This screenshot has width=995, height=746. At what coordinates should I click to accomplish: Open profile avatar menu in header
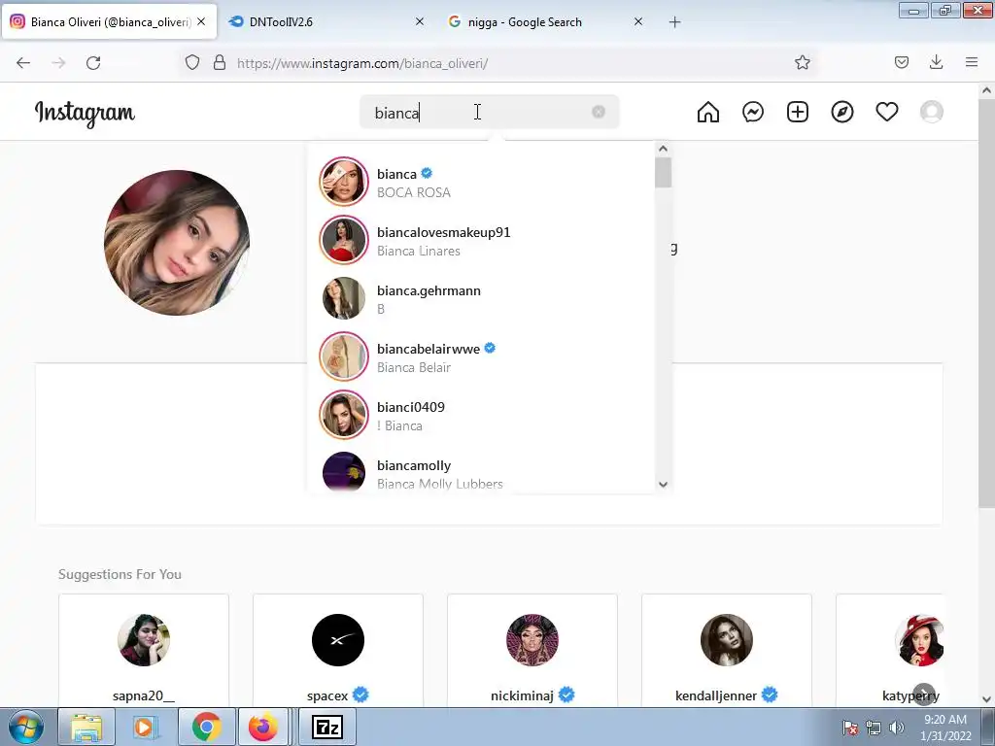coord(932,113)
